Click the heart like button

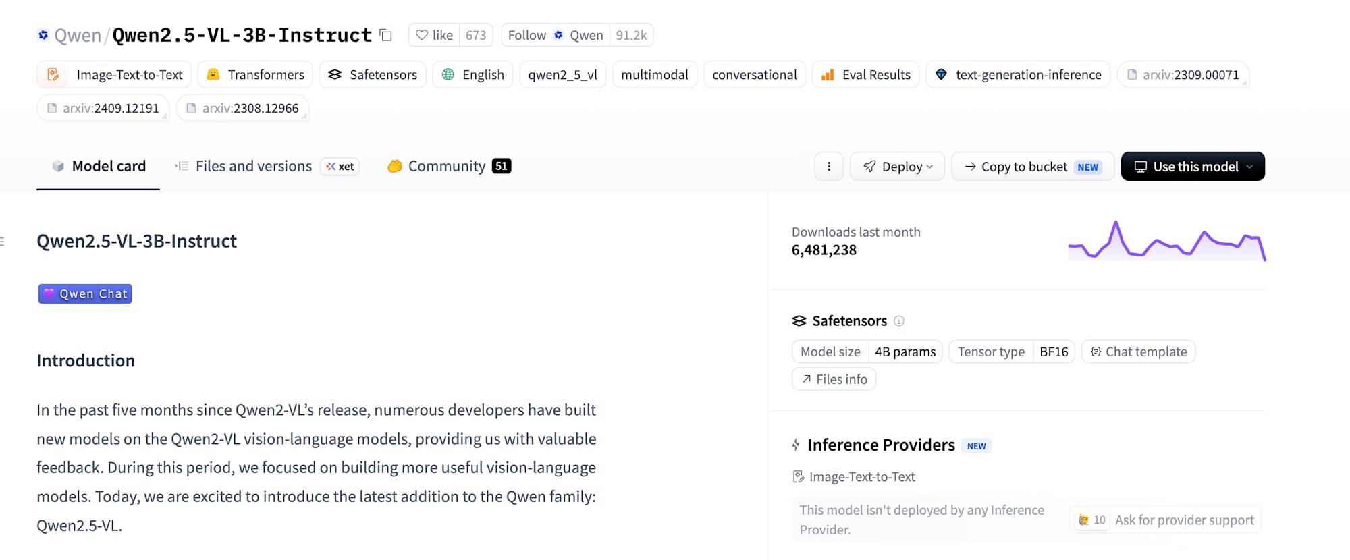(434, 35)
